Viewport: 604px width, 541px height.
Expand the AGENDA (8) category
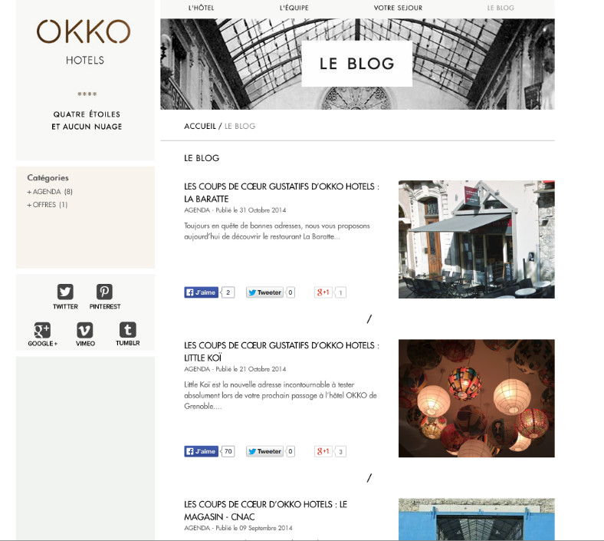coord(50,192)
